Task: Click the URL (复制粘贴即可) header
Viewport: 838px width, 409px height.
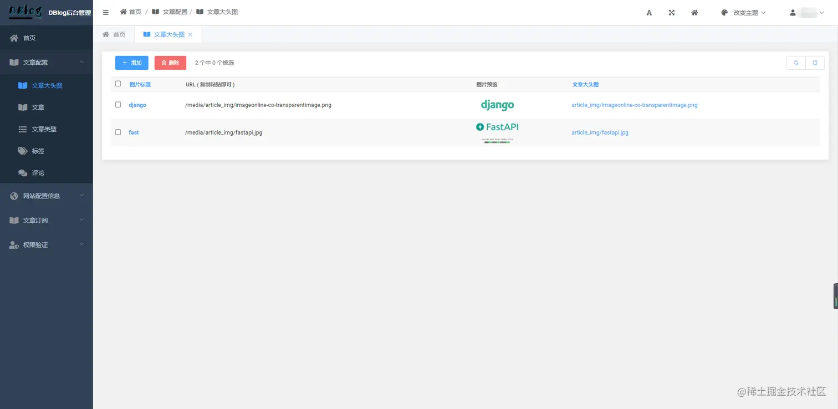Action: (210, 85)
